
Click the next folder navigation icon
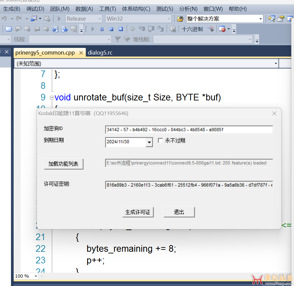click(46, 29)
